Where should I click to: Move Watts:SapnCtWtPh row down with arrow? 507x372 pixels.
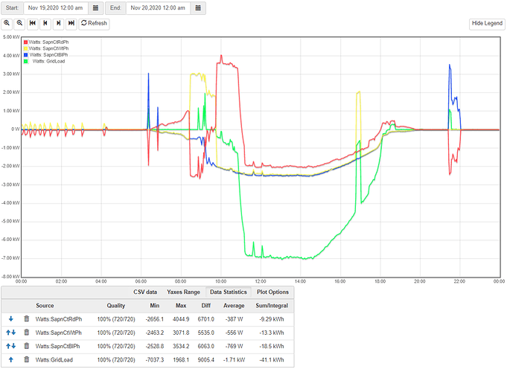click(x=13, y=333)
